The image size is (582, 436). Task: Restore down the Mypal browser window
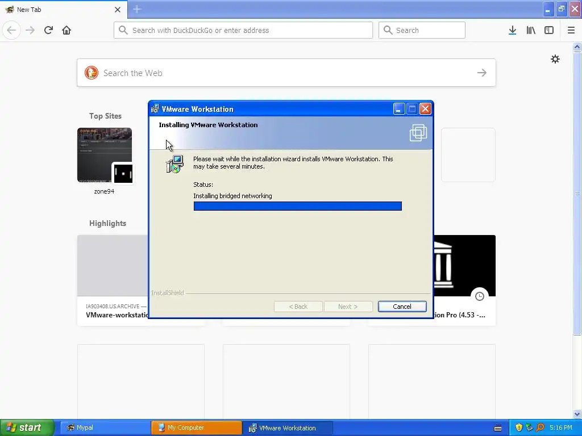point(562,9)
